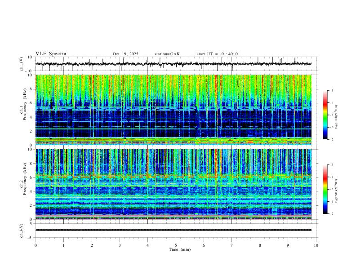
Task: Click the "8" kHz tick of ch.2 spectrogram
Action: 31,164
